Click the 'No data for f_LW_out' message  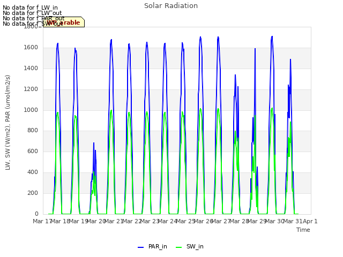(x=32, y=13)
